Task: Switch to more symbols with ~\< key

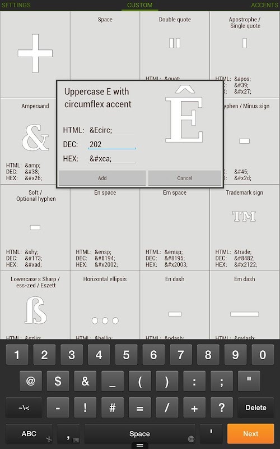Action: tap(24, 407)
